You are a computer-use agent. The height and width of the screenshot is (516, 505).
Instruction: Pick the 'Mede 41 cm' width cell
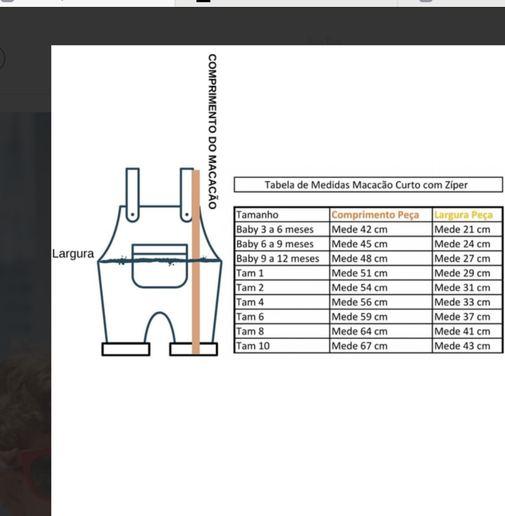coord(468,331)
